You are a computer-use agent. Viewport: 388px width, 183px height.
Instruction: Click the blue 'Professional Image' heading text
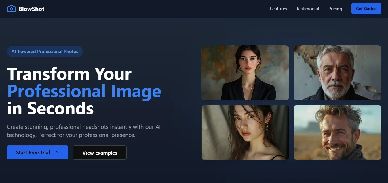84,91
